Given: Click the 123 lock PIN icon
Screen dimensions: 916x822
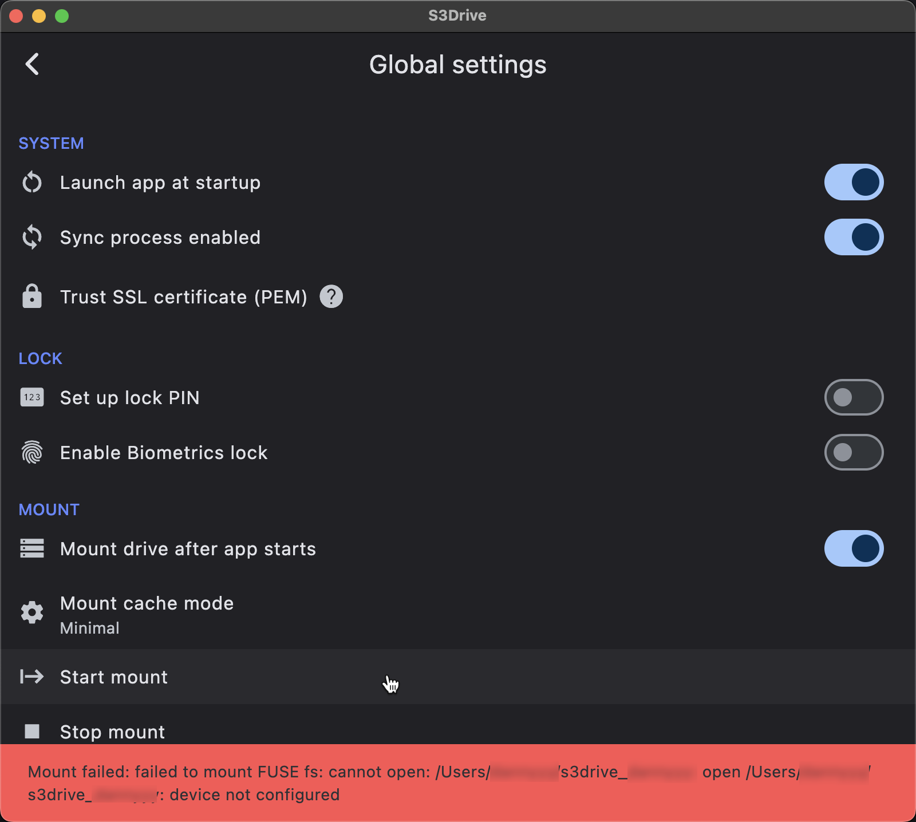Looking at the screenshot, I should [32, 397].
